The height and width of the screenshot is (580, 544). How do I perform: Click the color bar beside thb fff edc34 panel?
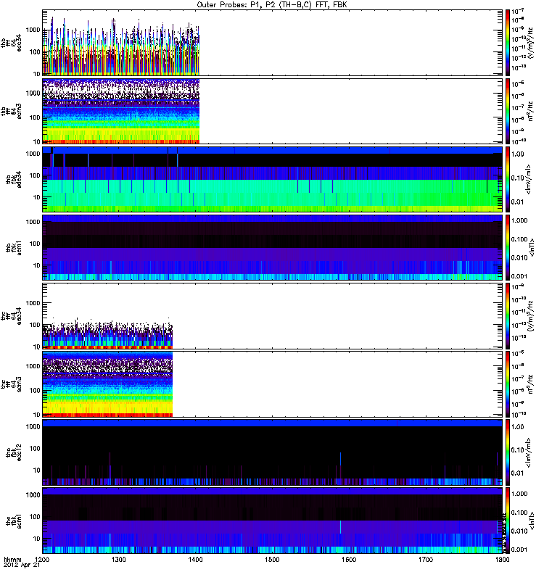[508, 43]
